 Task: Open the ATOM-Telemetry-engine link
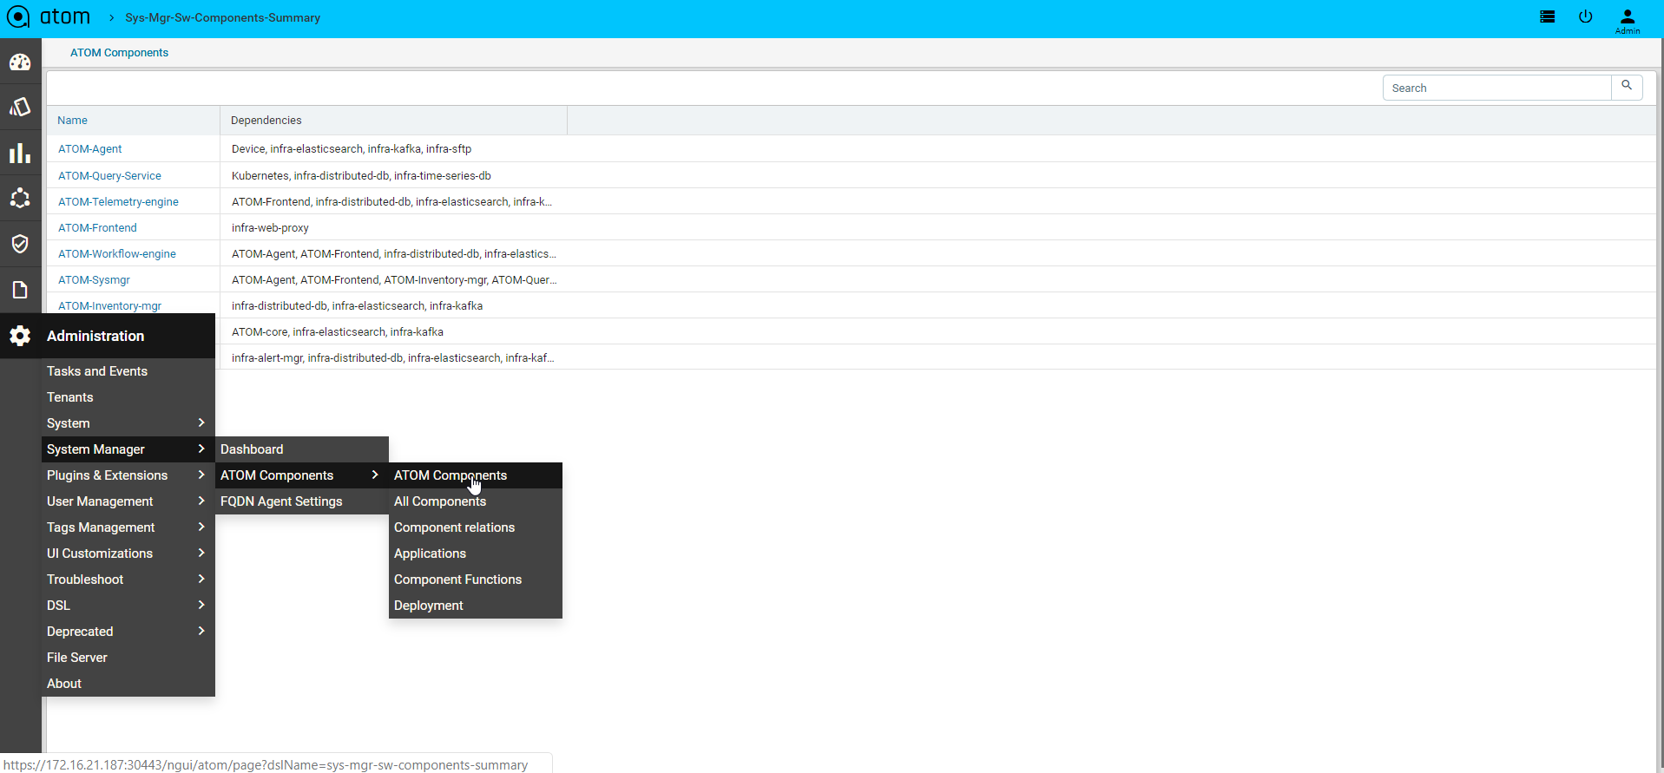pyautogui.click(x=118, y=202)
